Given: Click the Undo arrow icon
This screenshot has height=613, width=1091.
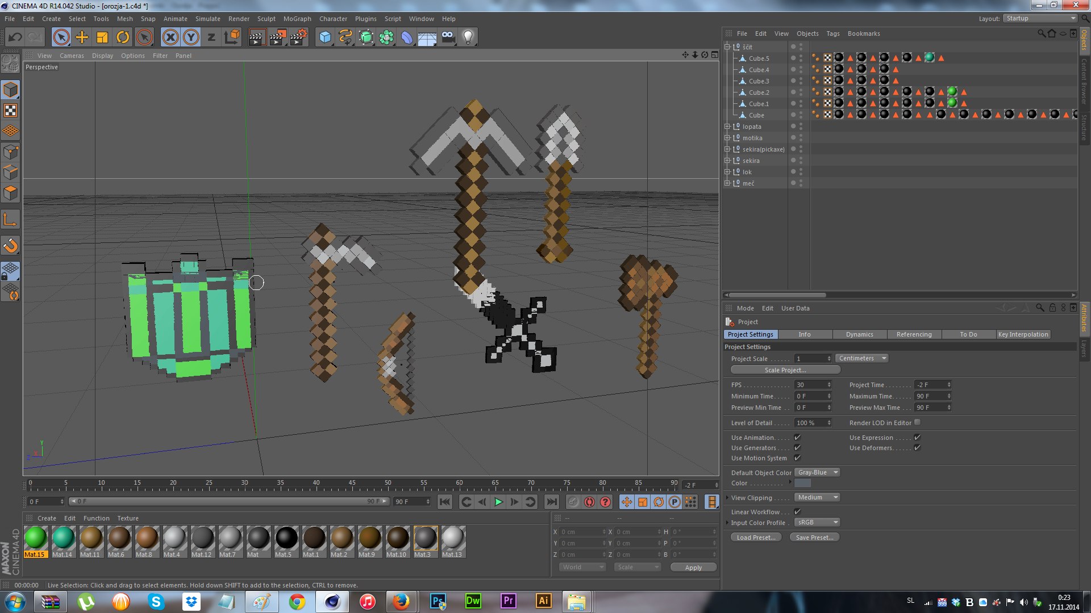Looking at the screenshot, I should click(15, 37).
